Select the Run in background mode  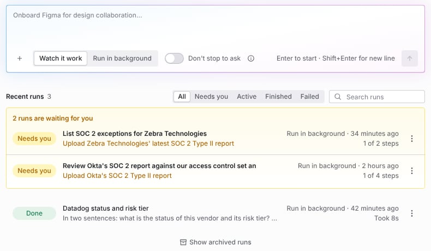122,58
